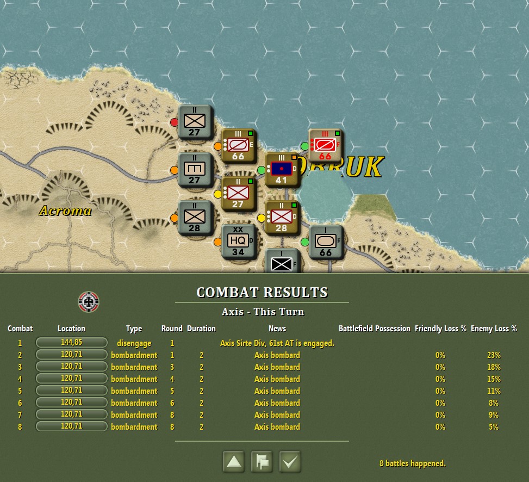Click the COMBAT RESULTS title
This screenshot has height=482, width=529.
pos(262,292)
